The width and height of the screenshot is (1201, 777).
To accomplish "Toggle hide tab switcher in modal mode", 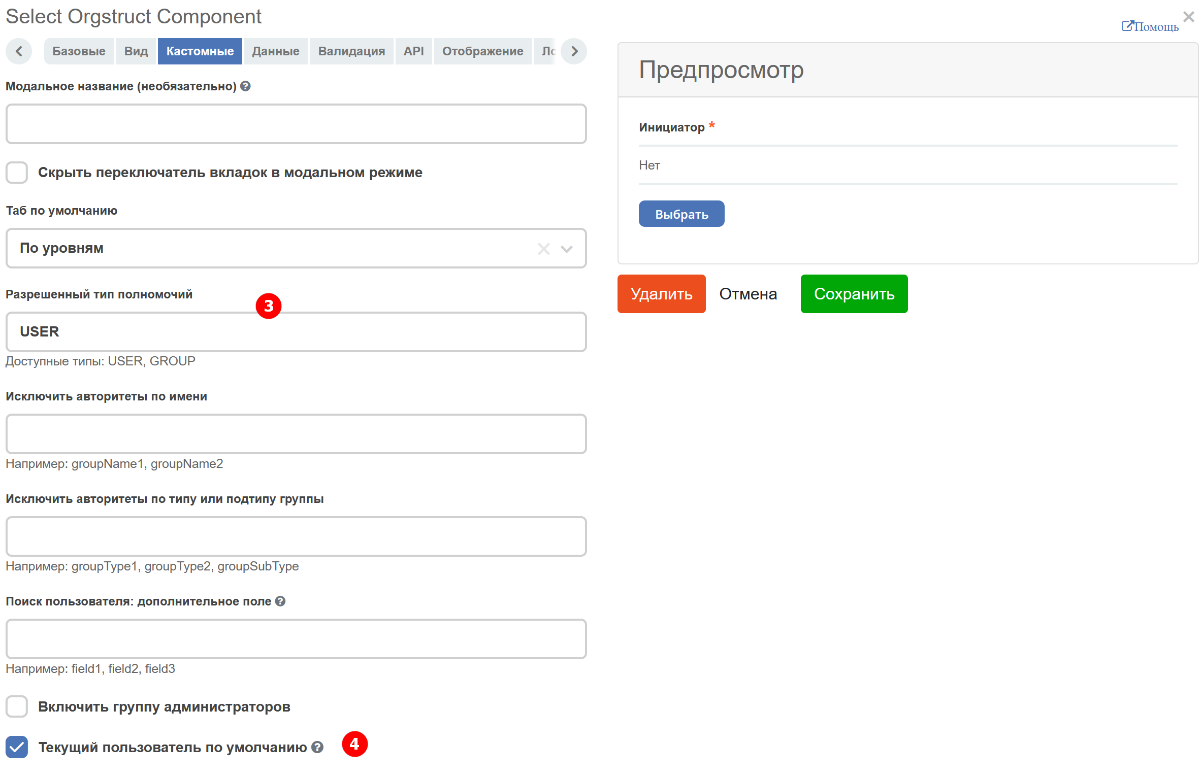I will tap(17, 173).
